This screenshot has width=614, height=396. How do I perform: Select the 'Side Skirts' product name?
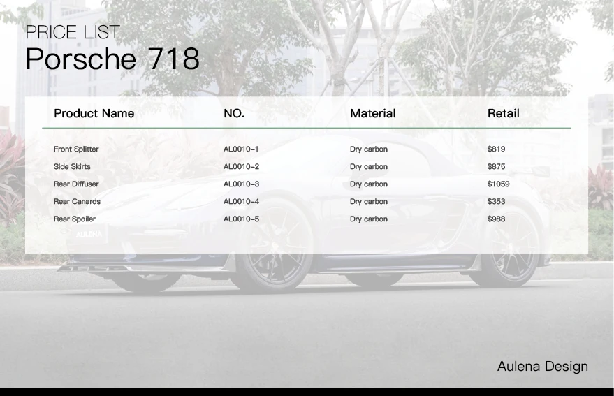(x=72, y=166)
